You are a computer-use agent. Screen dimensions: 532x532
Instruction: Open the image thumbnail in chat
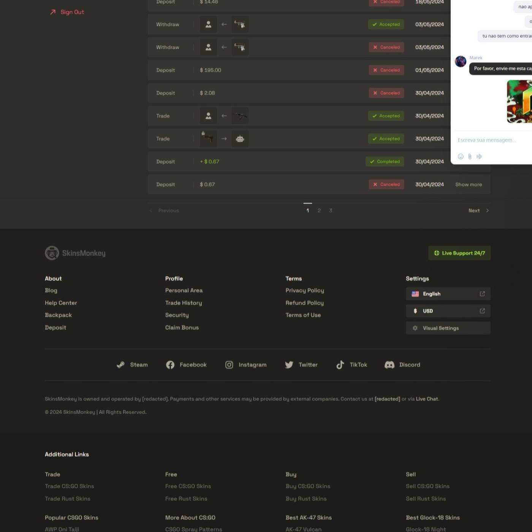[x=519, y=101]
